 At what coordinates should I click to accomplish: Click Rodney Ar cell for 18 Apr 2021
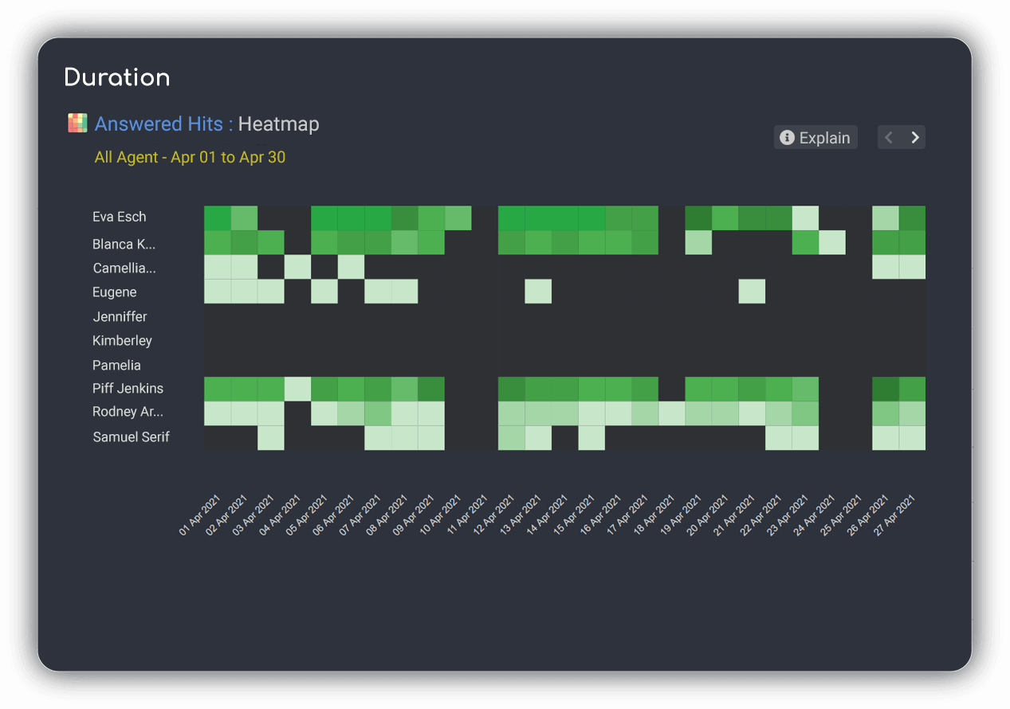coord(672,413)
